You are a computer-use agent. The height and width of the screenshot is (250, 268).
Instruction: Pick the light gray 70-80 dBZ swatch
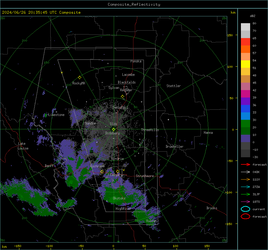tap(245, 27)
